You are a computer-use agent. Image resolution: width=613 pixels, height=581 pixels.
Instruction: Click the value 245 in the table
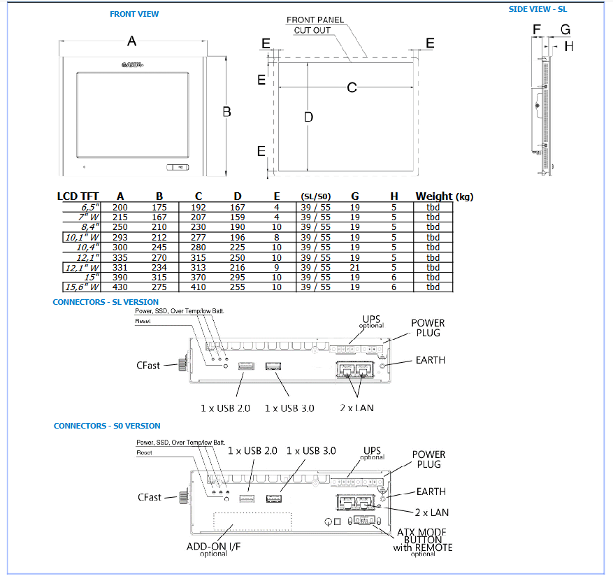(x=159, y=247)
